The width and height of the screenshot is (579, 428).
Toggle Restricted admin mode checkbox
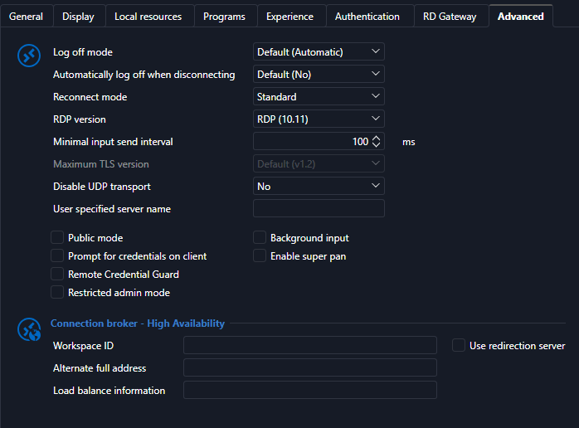[x=57, y=292]
